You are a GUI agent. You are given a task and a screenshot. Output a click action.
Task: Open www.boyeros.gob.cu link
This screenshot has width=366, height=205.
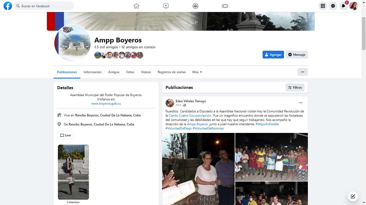(x=106, y=104)
